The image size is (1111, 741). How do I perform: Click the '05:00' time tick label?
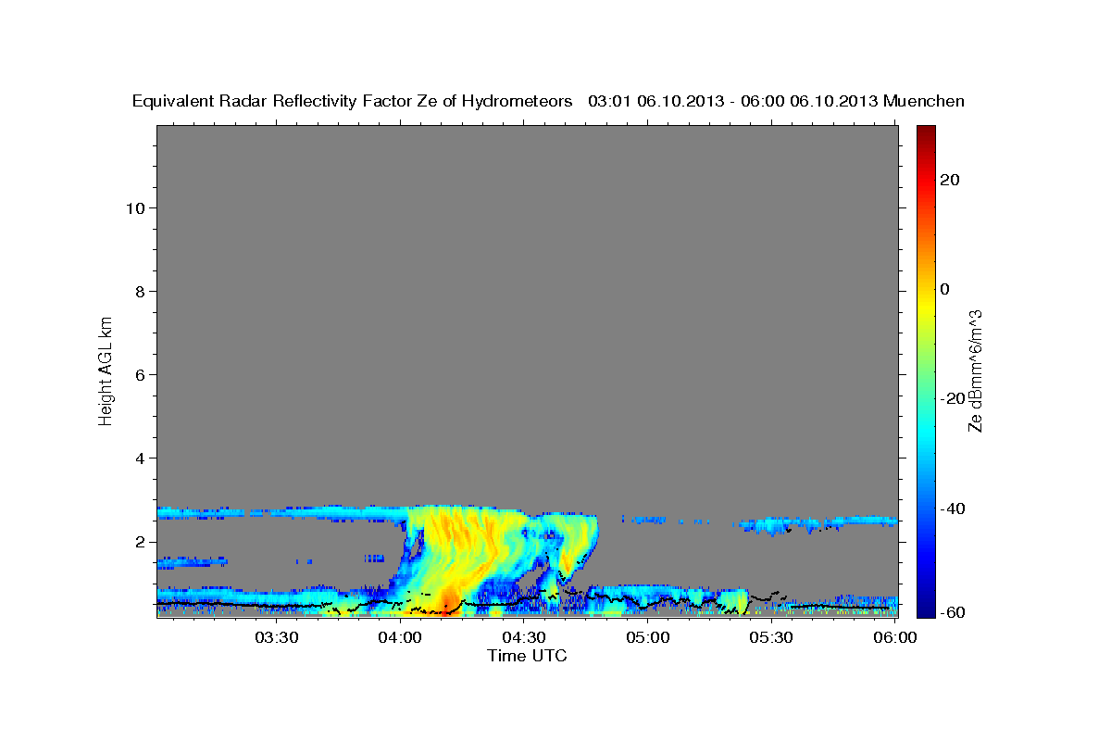coord(648,637)
